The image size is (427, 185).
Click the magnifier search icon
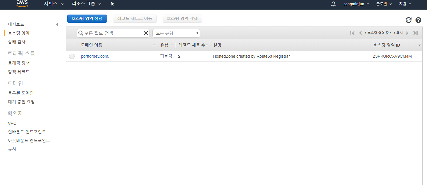click(x=81, y=33)
